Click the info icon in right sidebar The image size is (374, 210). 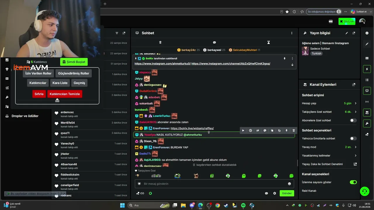[x=367, y=33]
